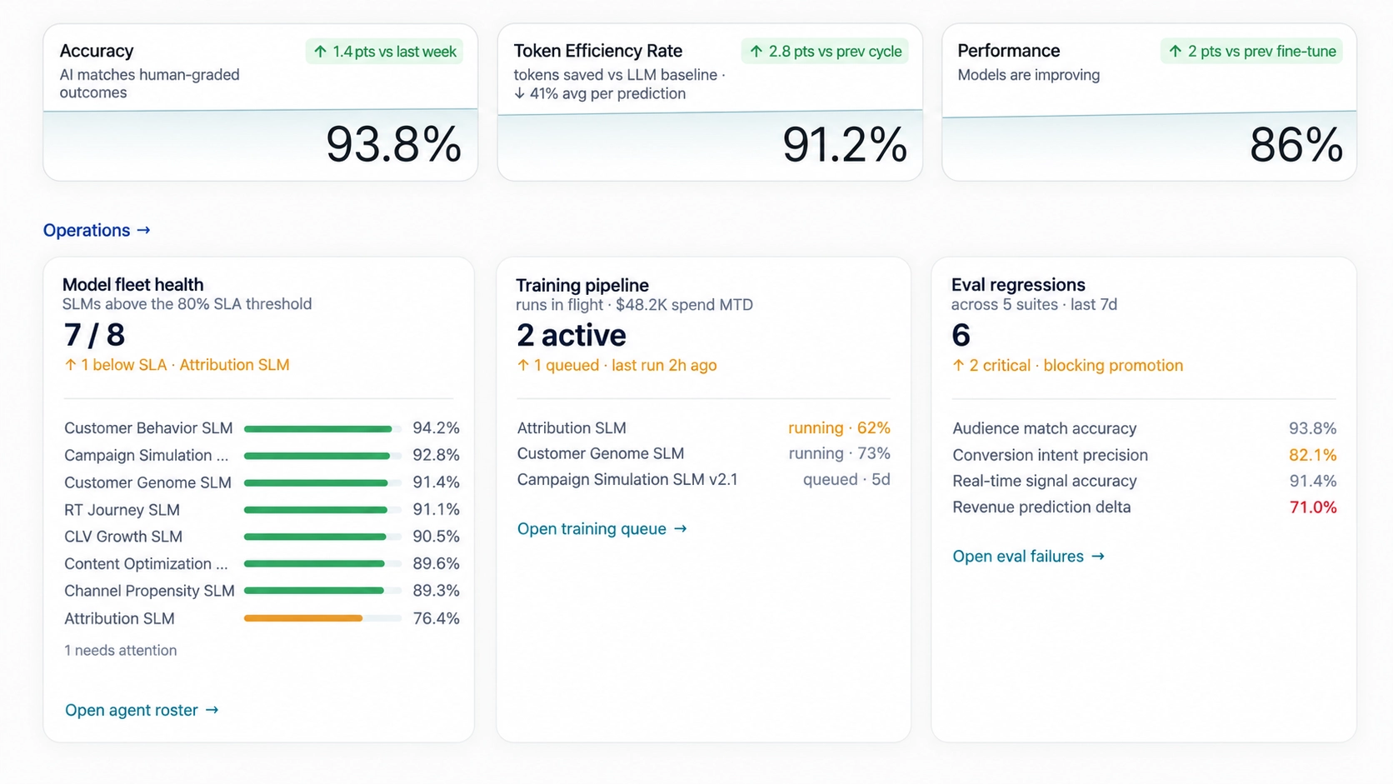Open training queue link

[x=602, y=529]
